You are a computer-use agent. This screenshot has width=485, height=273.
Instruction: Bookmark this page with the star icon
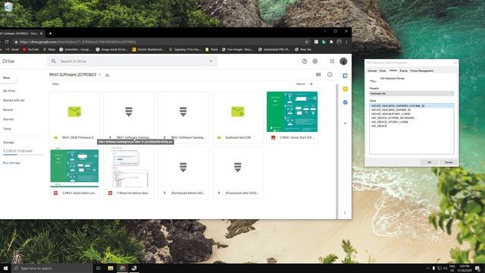[306, 42]
